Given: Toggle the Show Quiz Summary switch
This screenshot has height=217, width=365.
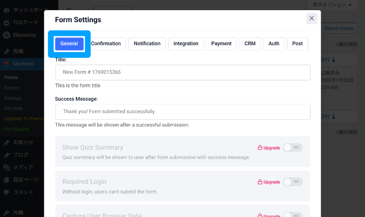Looking at the screenshot, I should (x=292, y=148).
